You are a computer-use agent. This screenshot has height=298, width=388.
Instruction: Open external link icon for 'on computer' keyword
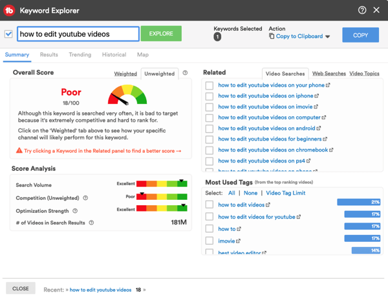[x=324, y=117]
